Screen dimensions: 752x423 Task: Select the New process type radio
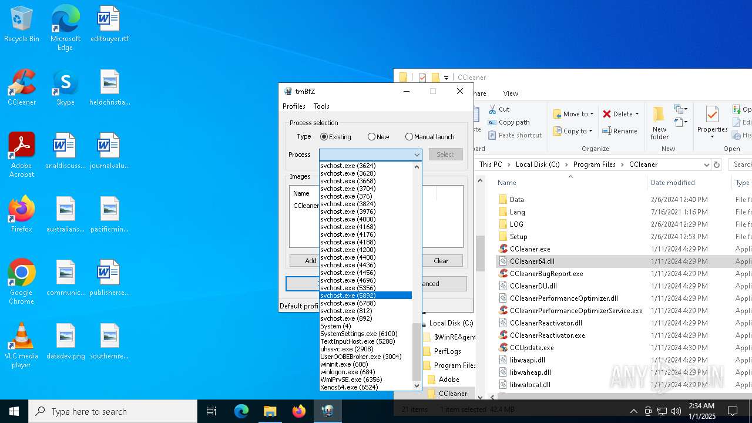[x=378, y=137]
